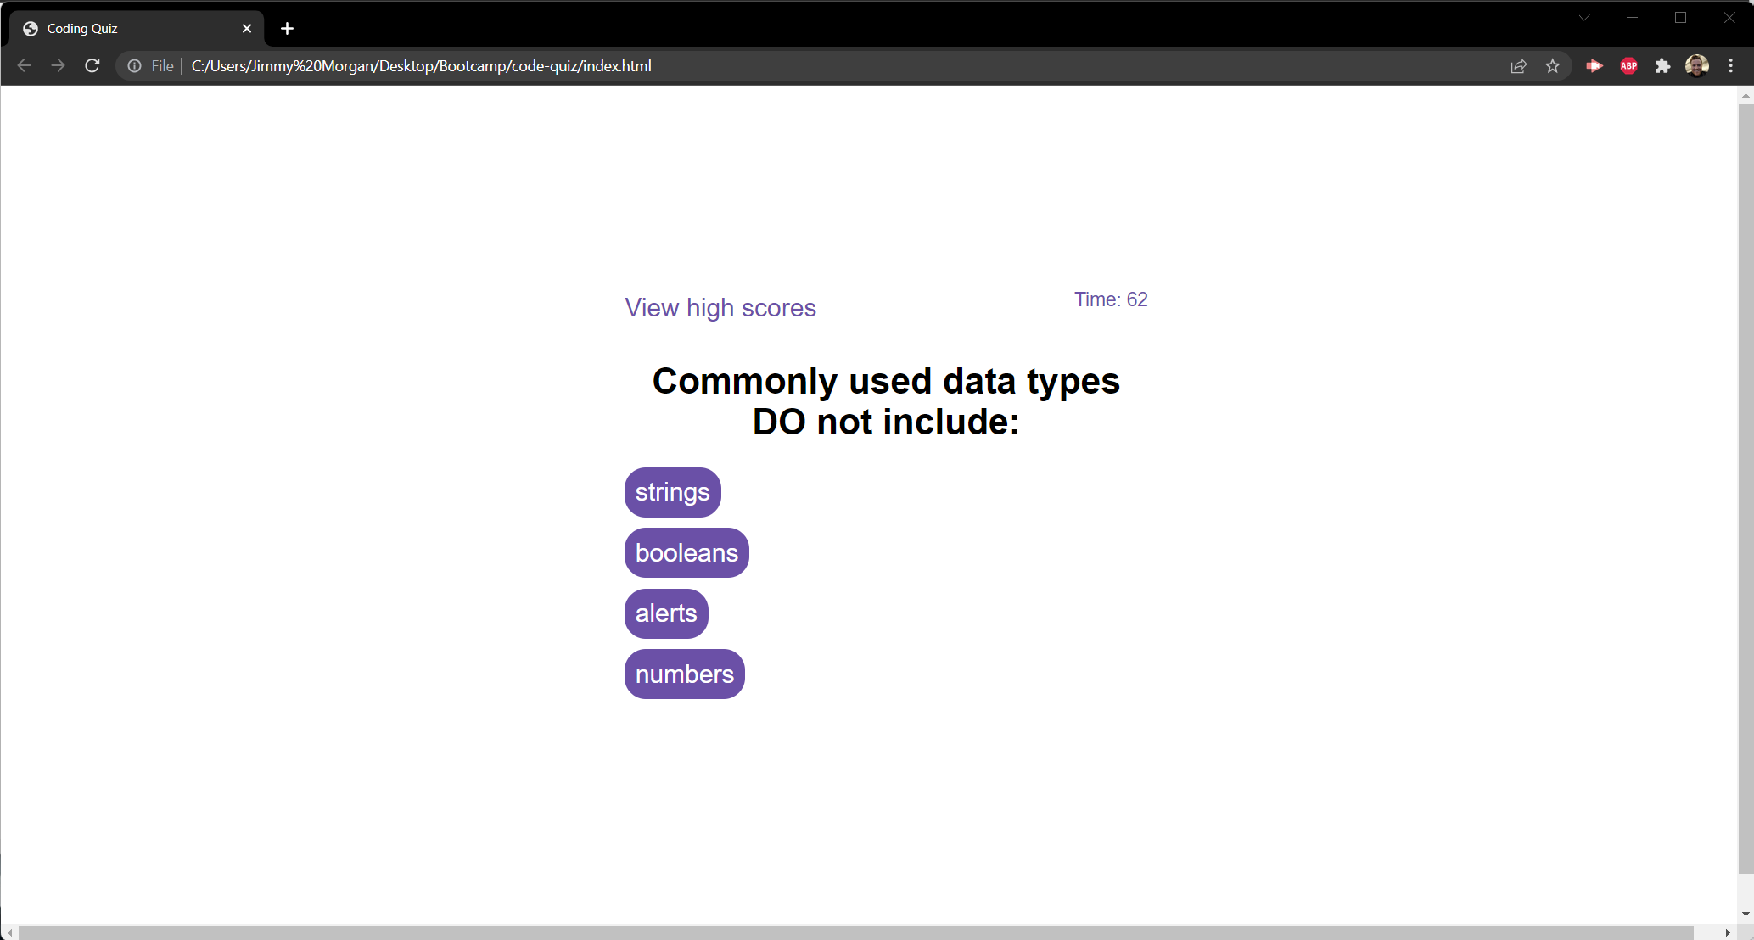Screen dimensions: 1754x940
Task: Open the share page icon
Action: tap(1518, 66)
